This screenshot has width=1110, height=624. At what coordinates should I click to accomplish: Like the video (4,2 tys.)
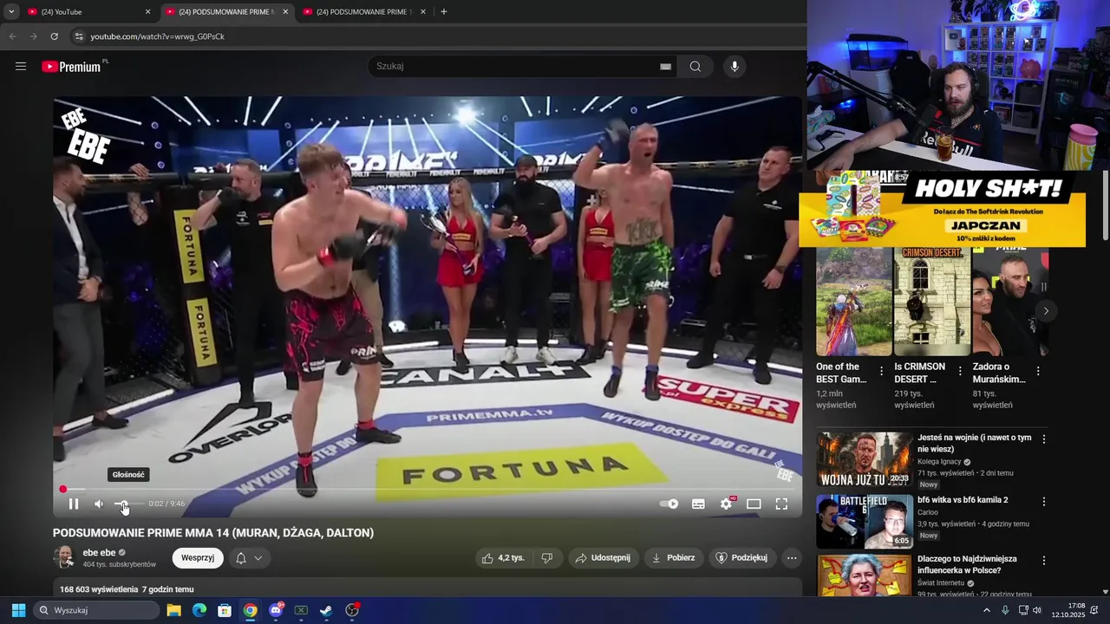click(504, 558)
